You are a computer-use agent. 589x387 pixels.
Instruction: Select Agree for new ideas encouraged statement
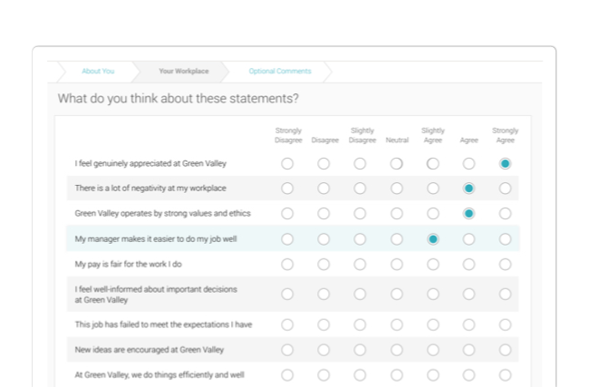click(x=468, y=350)
